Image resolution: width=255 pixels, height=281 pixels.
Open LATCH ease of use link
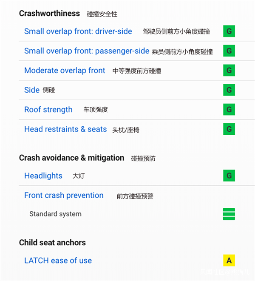coord(58,261)
